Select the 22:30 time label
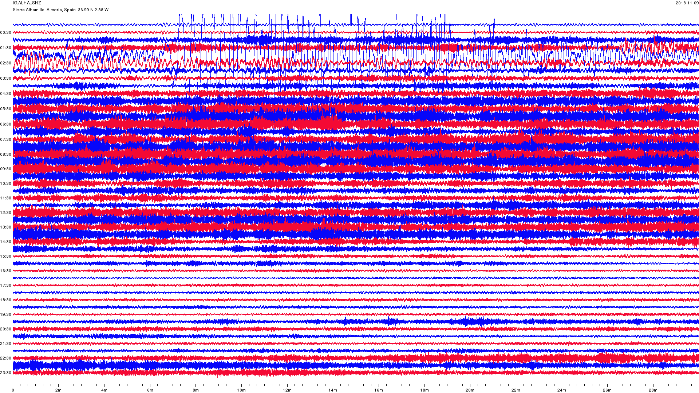Screen dimensions: 699x393 pos(6,358)
